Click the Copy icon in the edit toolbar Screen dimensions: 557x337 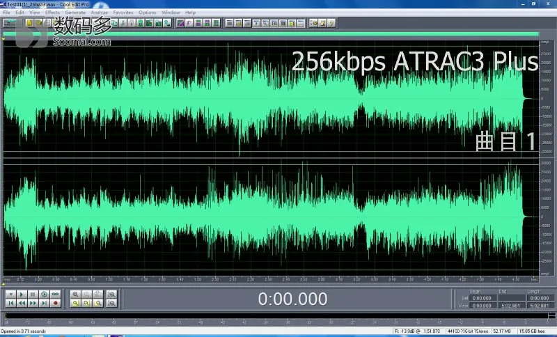point(113,23)
